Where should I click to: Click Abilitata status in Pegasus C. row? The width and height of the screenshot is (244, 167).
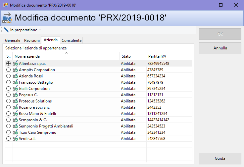128,95
